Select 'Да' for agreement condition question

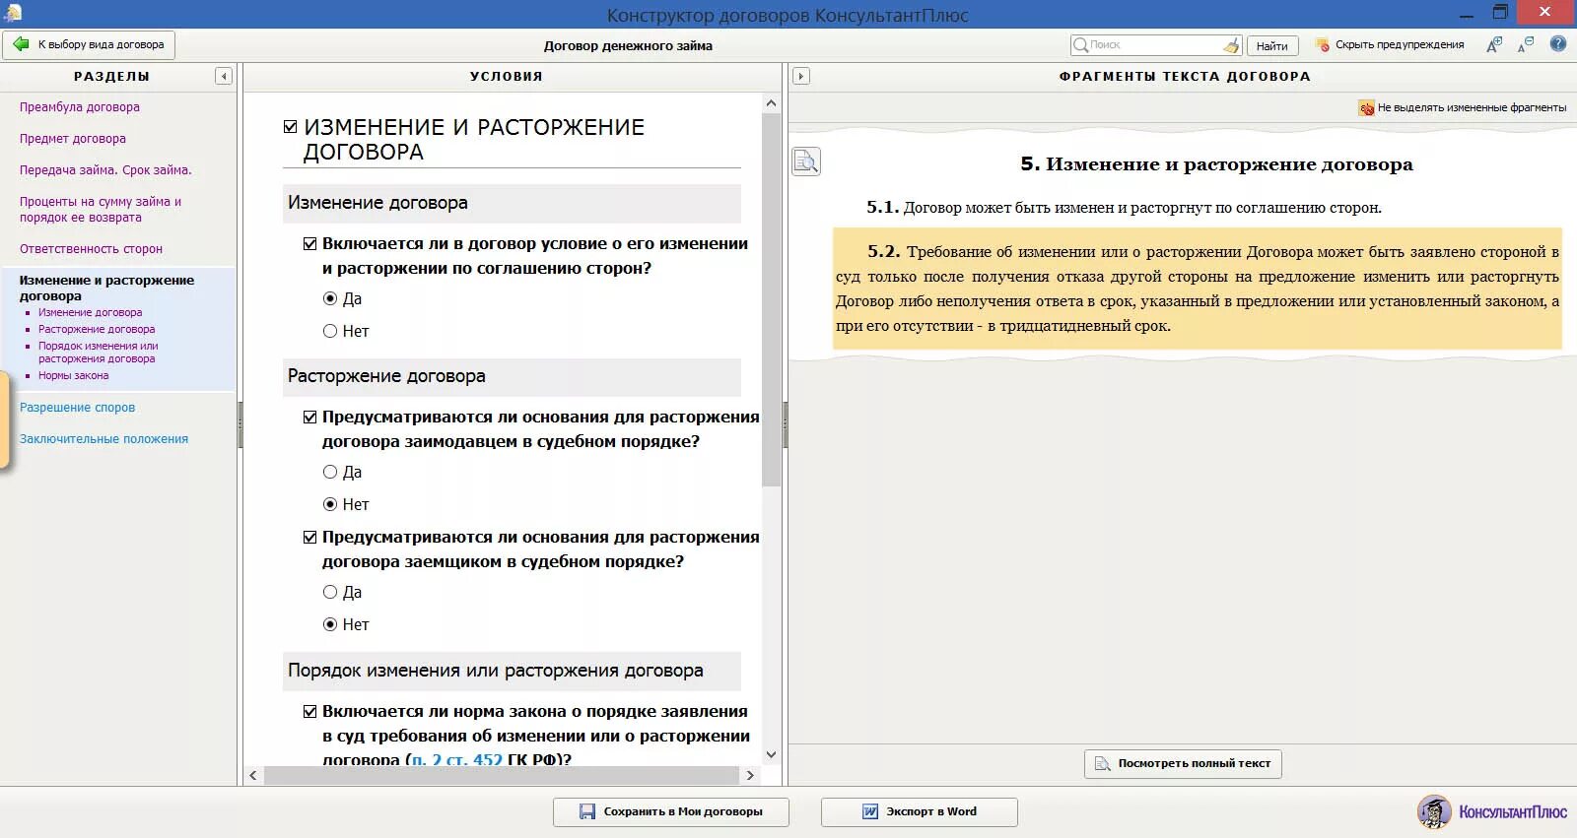pyautogui.click(x=330, y=298)
